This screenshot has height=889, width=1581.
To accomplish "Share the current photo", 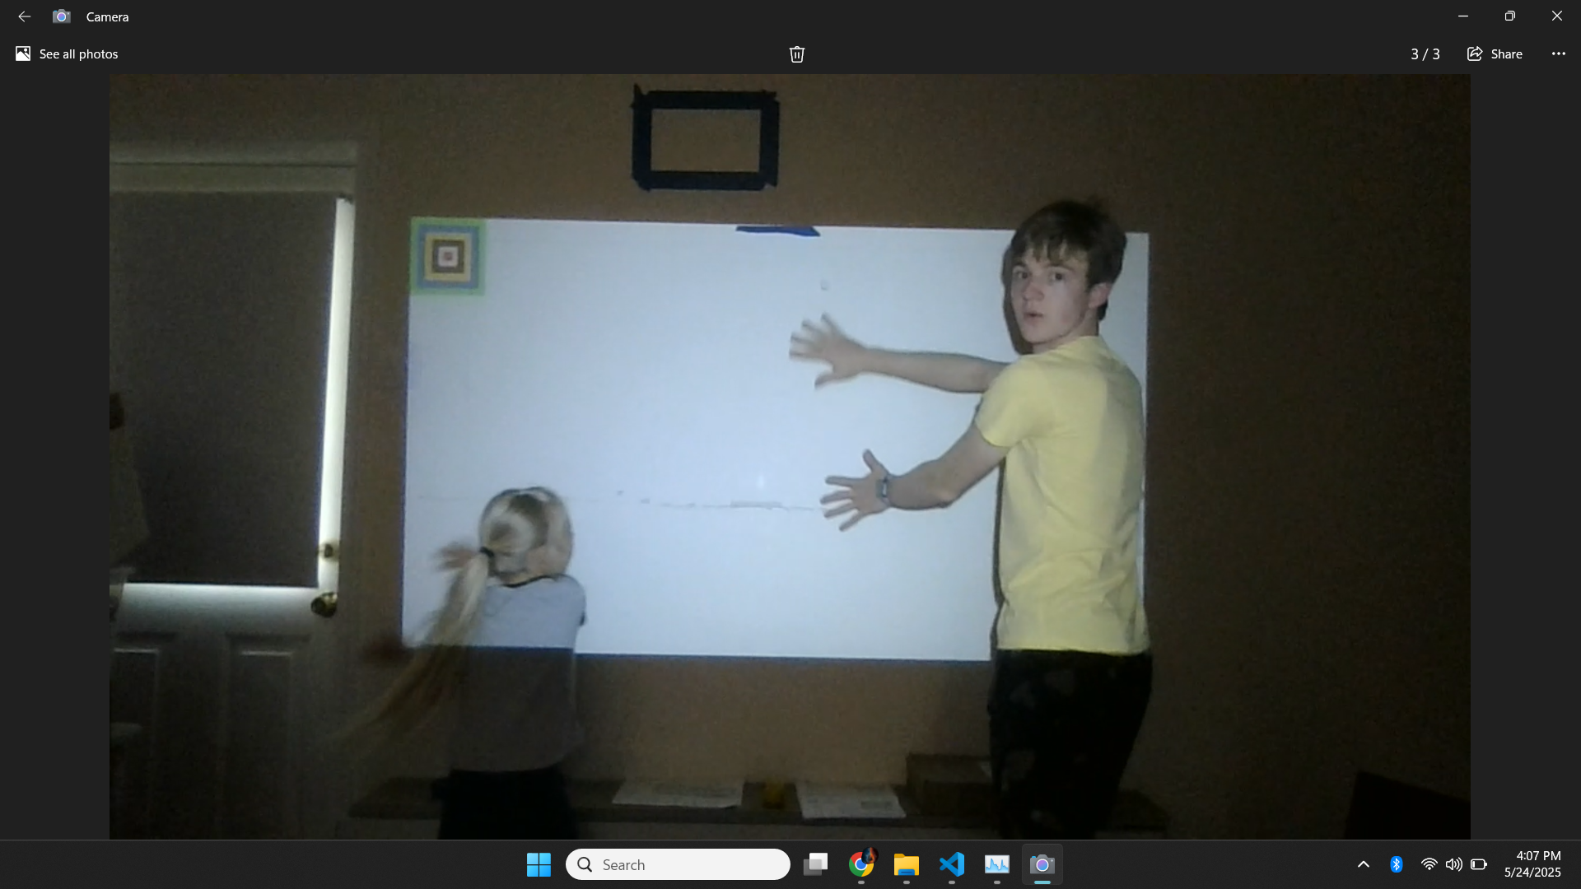I will tap(1495, 54).
